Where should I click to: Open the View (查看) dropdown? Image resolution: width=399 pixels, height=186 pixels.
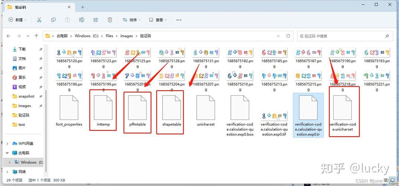(158, 20)
